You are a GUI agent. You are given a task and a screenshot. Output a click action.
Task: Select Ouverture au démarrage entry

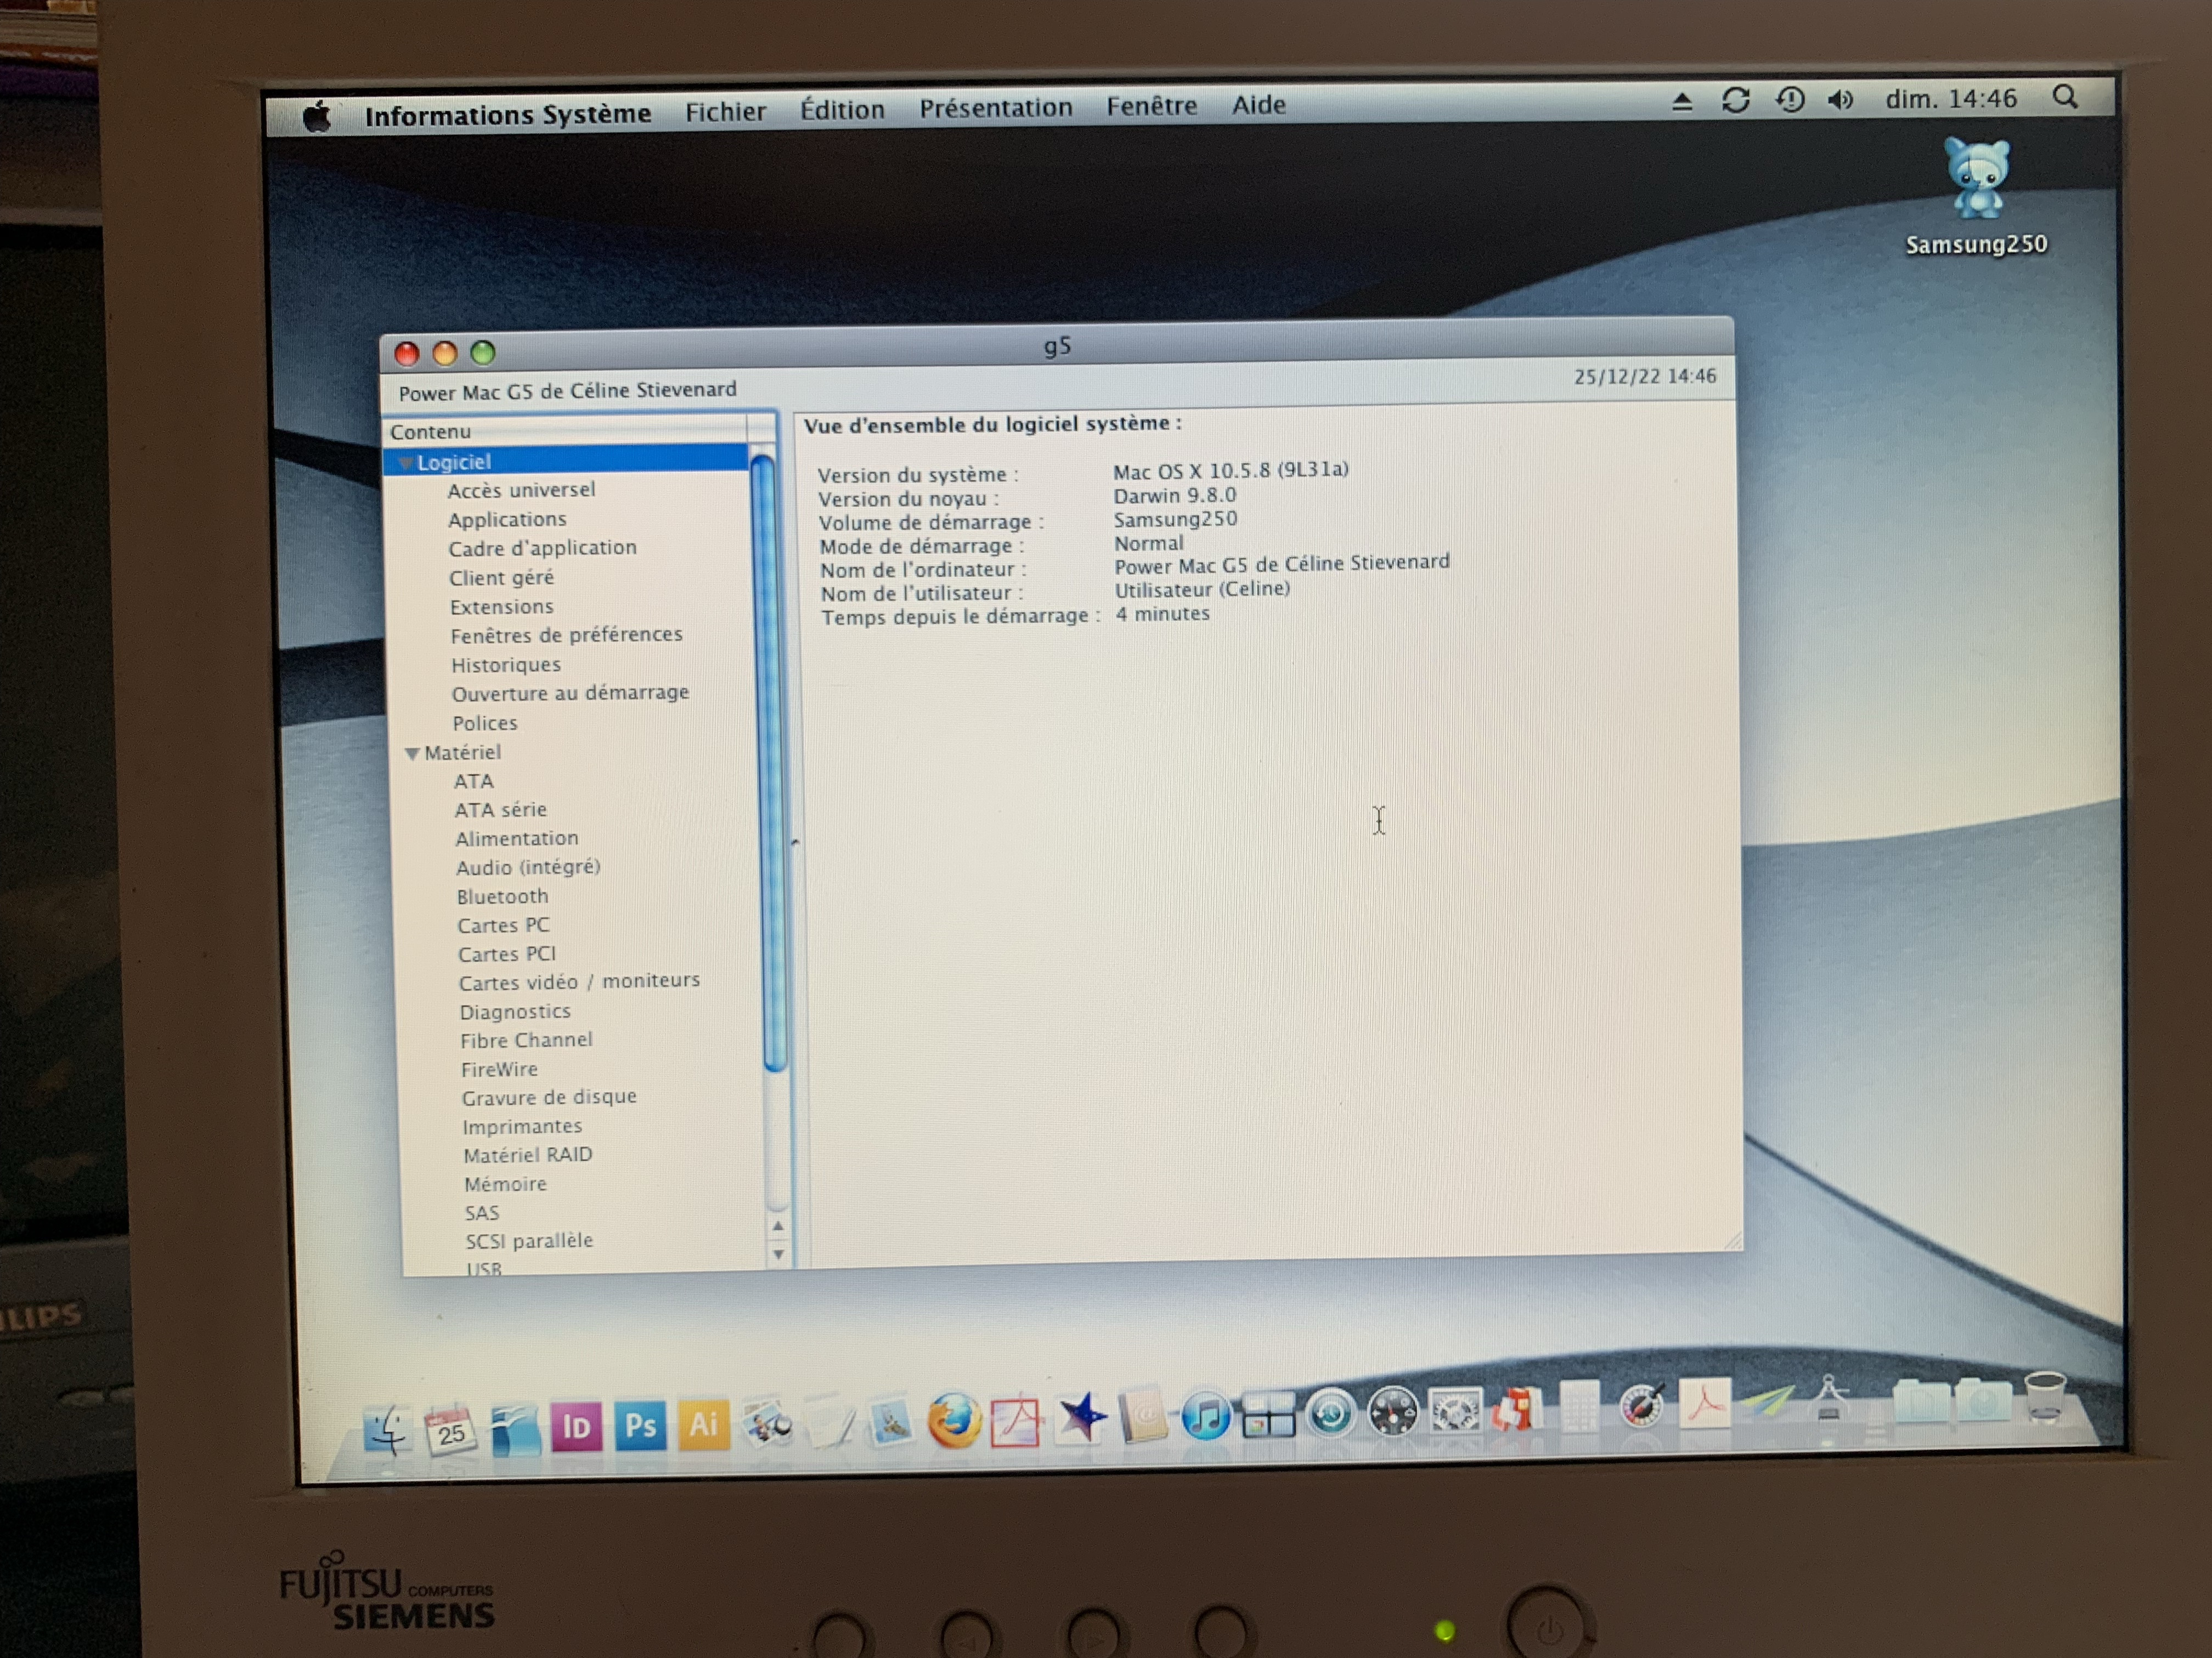(x=570, y=692)
